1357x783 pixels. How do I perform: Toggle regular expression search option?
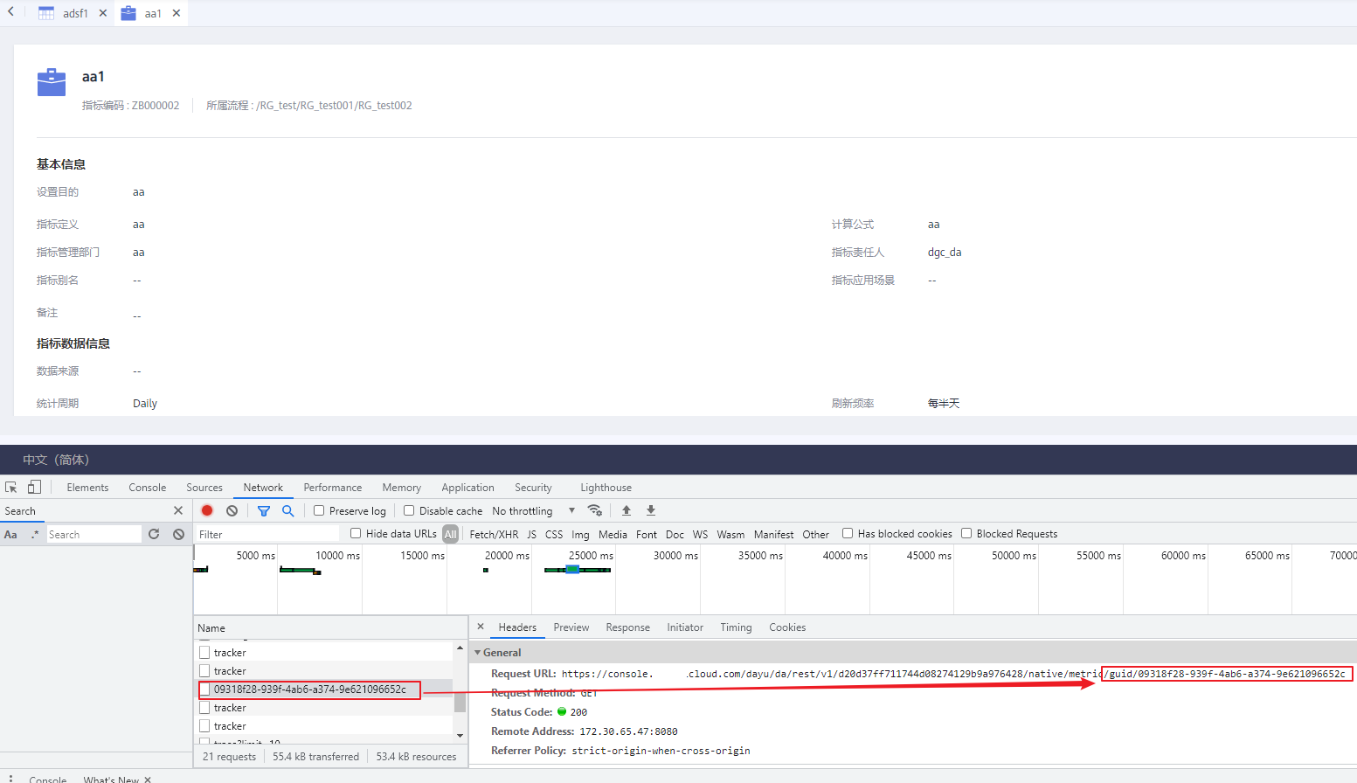[35, 534]
